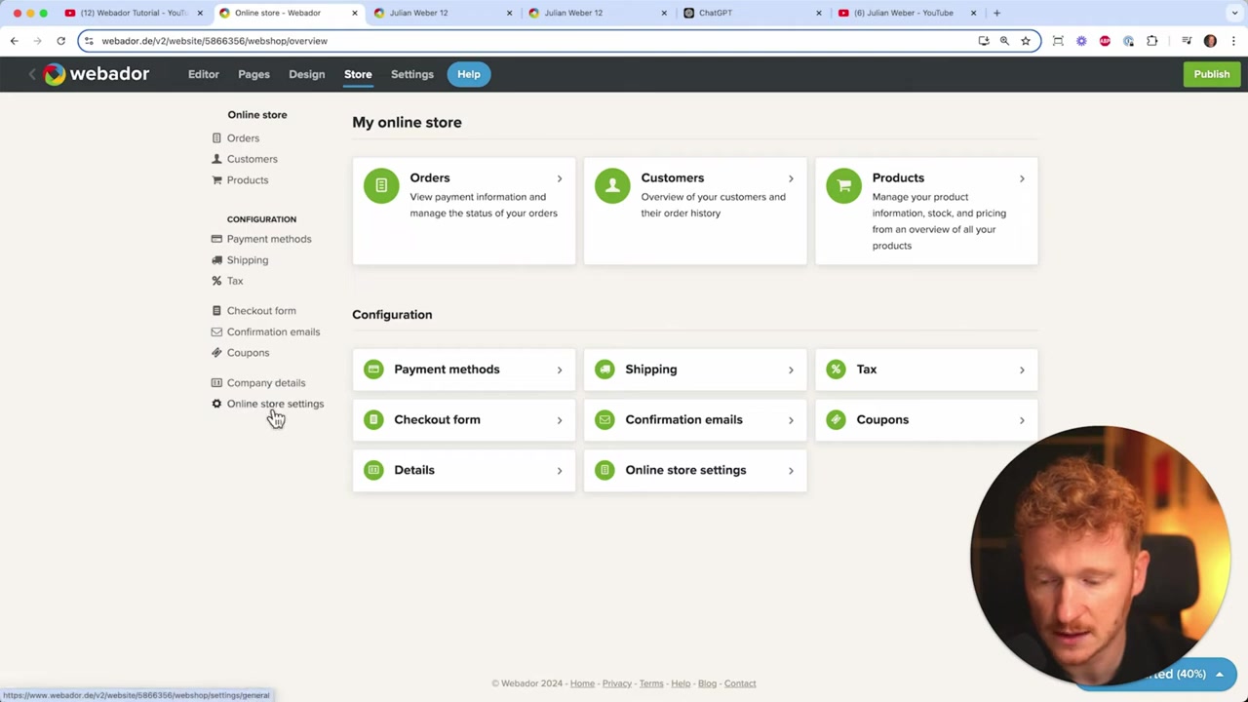
Task: Click the arrow on Payment methods card
Action: pyautogui.click(x=560, y=370)
